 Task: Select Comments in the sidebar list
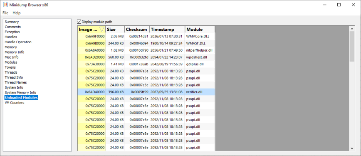coord(12,27)
